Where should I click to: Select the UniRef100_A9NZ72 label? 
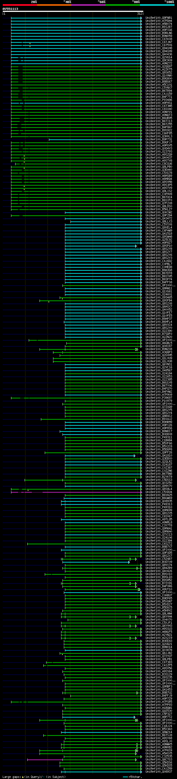[159, 64]
